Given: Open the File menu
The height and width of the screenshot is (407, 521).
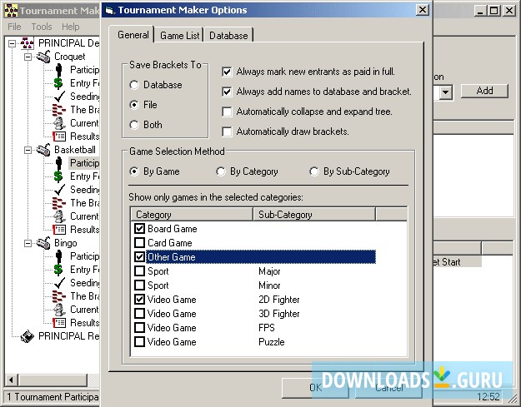Looking at the screenshot, I should click(x=14, y=27).
